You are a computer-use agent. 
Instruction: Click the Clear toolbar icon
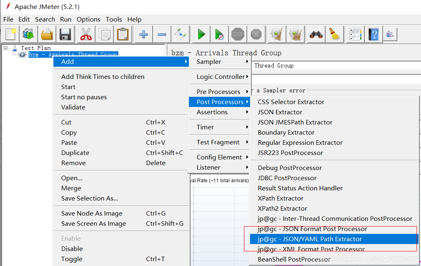click(277, 34)
